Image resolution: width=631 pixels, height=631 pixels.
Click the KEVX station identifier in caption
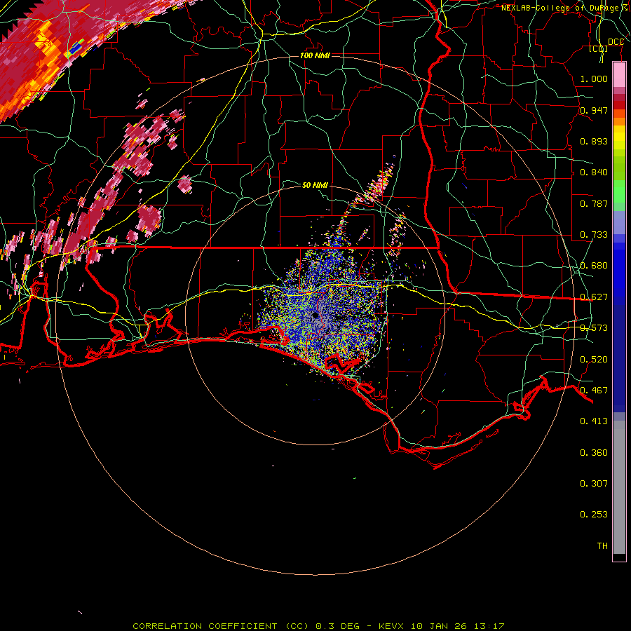pos(391,626)
